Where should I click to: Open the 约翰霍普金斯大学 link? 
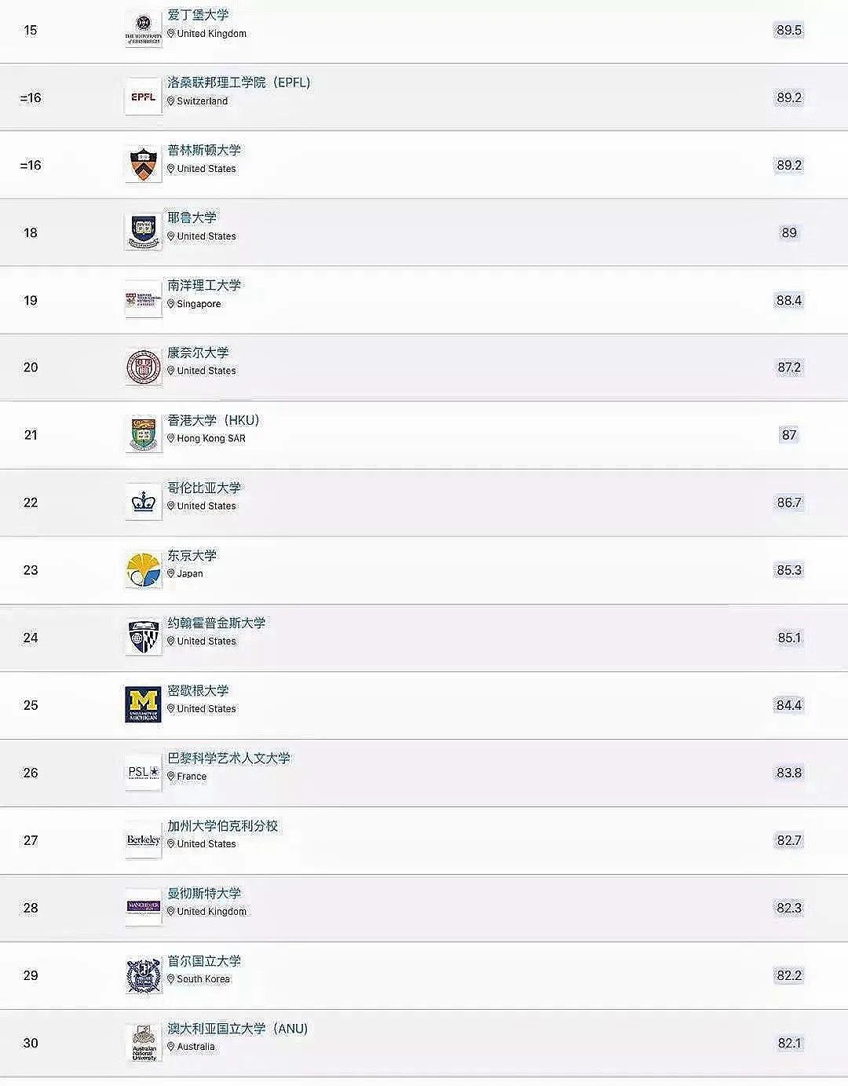click(216, 623)
